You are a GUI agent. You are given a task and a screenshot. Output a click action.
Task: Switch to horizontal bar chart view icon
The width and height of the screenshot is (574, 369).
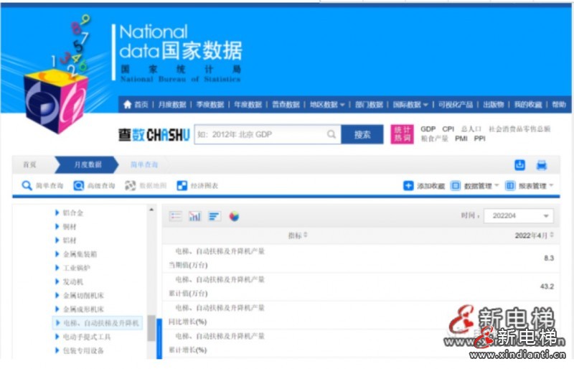pos(214,216)
